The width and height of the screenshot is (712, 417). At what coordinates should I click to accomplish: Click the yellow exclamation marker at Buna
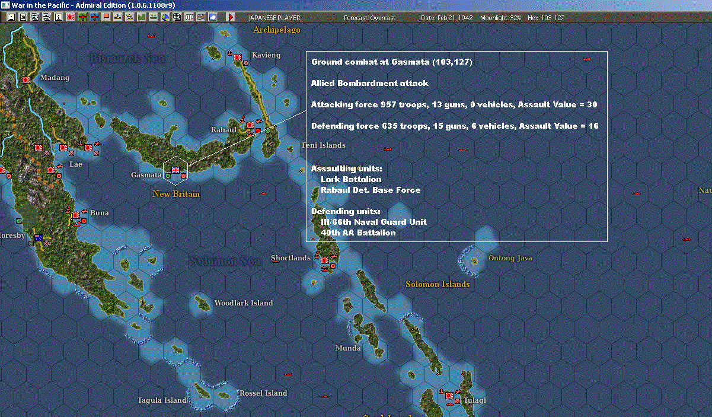(72, 217)
